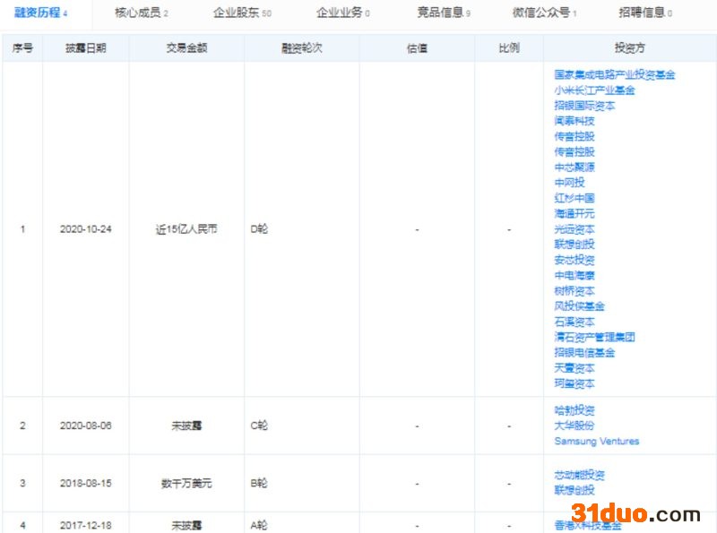Click the 披露日期 column header
Image resolution: width=717 pixels, height=533 pixels.
86,48
